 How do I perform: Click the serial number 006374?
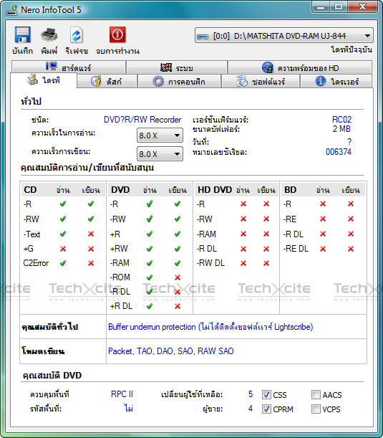click(x=339, y=152)
